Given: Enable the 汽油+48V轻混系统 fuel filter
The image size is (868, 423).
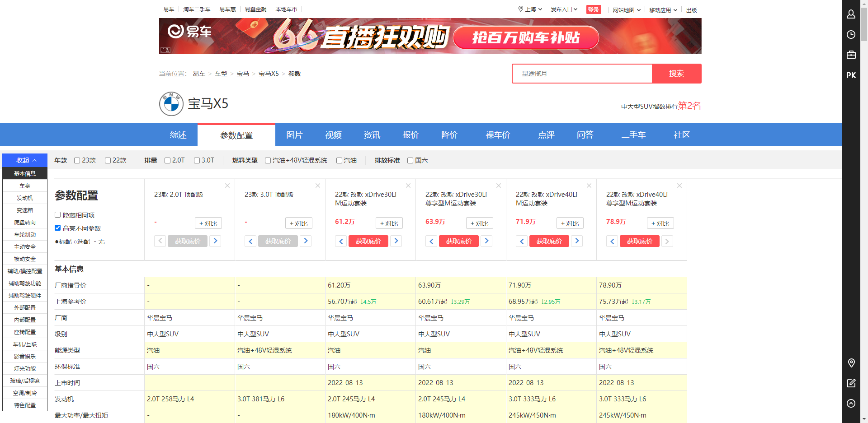Looking at the screenshot, I should point(268,160).
